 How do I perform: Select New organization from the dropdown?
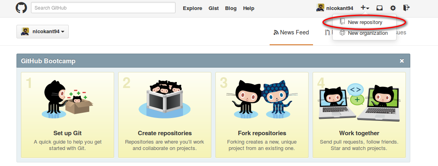point(364,33)
